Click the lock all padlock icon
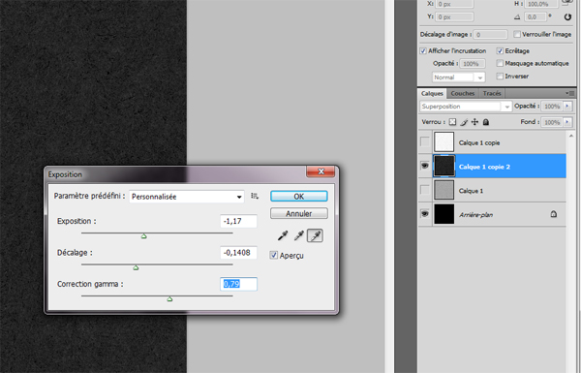This screenshot has height=373, width=581. [x=486, y=122]
